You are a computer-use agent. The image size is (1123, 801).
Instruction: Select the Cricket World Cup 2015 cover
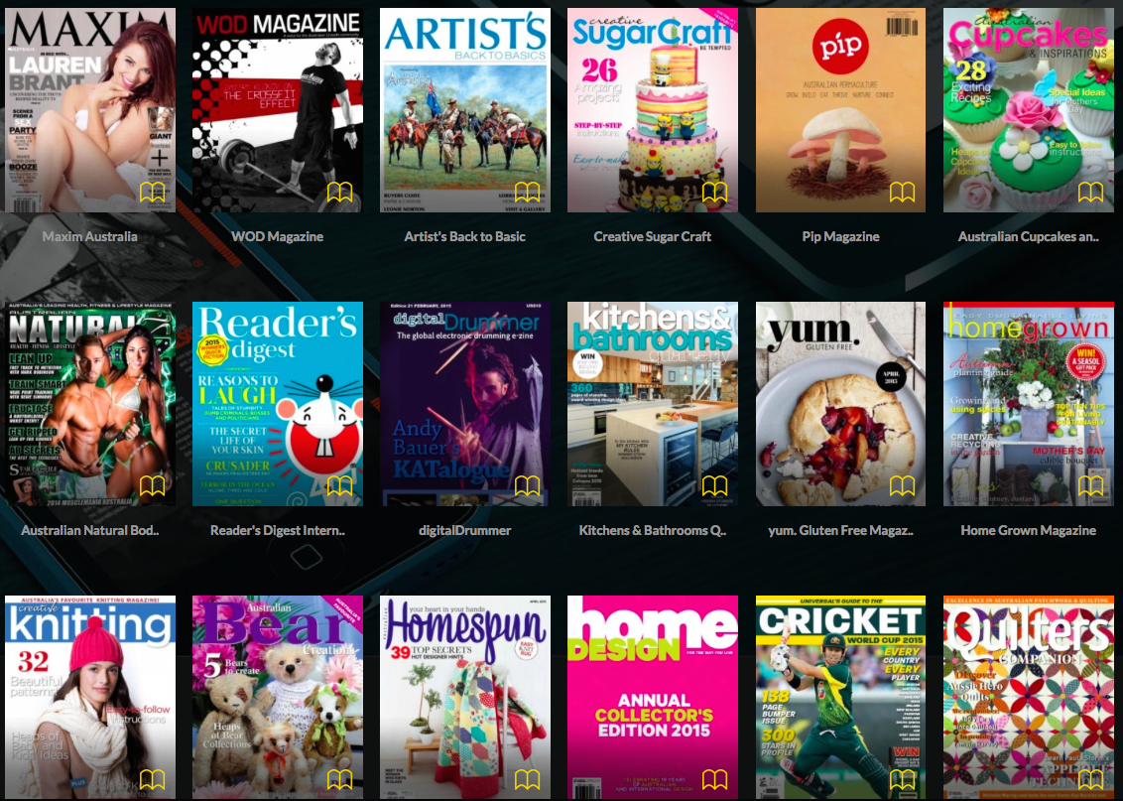point(840,695)
